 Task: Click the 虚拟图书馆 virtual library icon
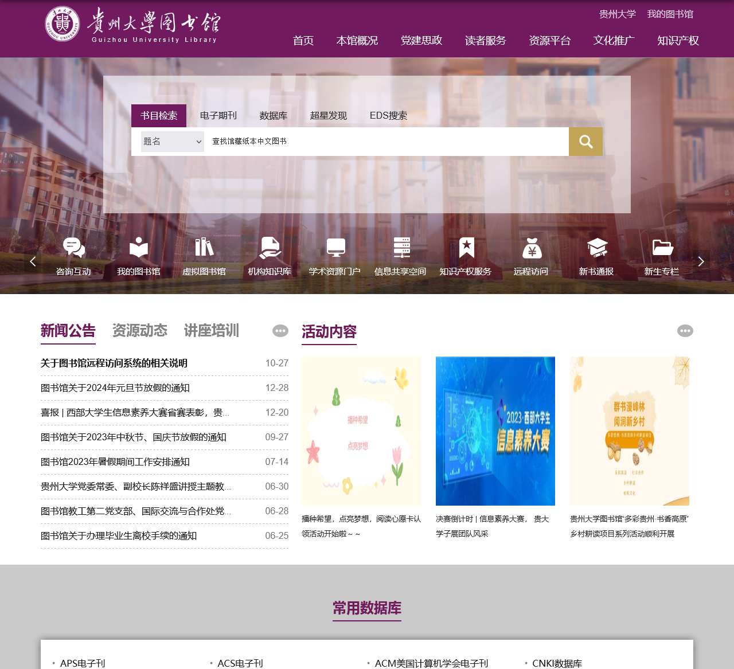pos(204,255)
